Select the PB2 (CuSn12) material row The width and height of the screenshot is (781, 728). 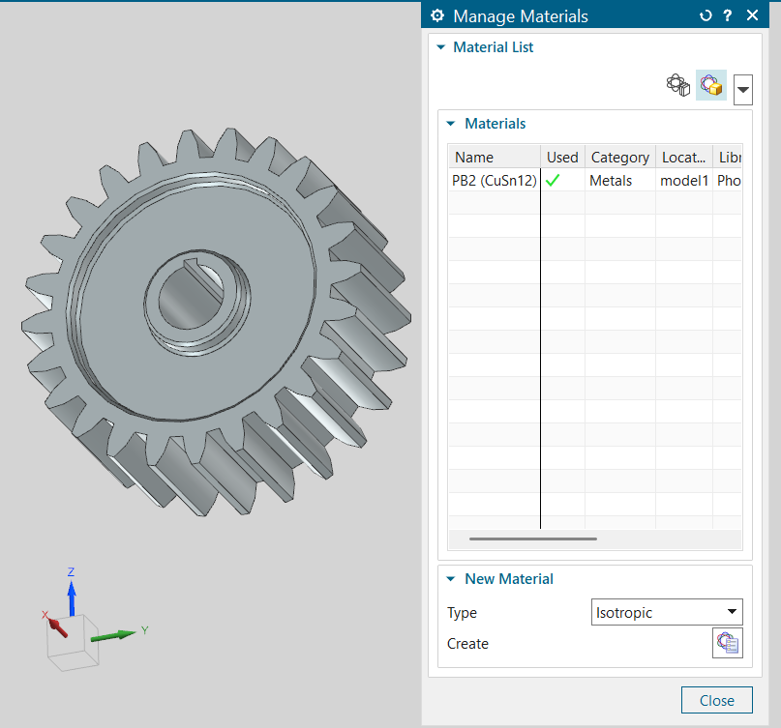pos(495,181)
